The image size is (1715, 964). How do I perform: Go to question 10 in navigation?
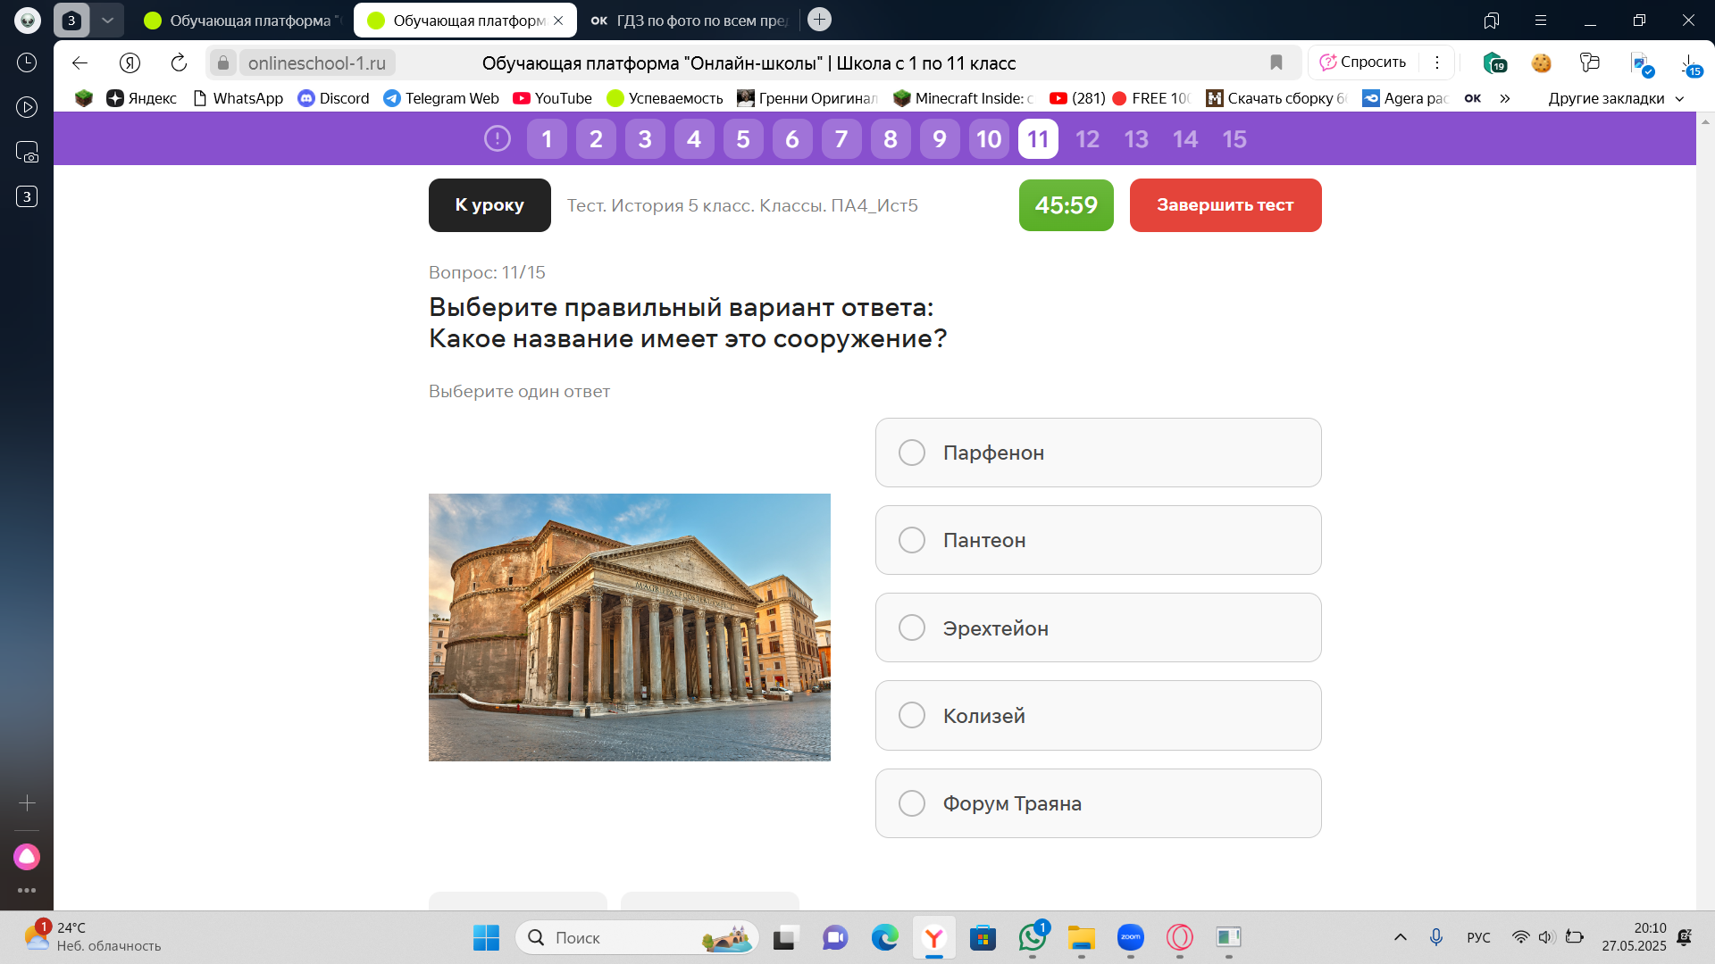tap(989, 139)
